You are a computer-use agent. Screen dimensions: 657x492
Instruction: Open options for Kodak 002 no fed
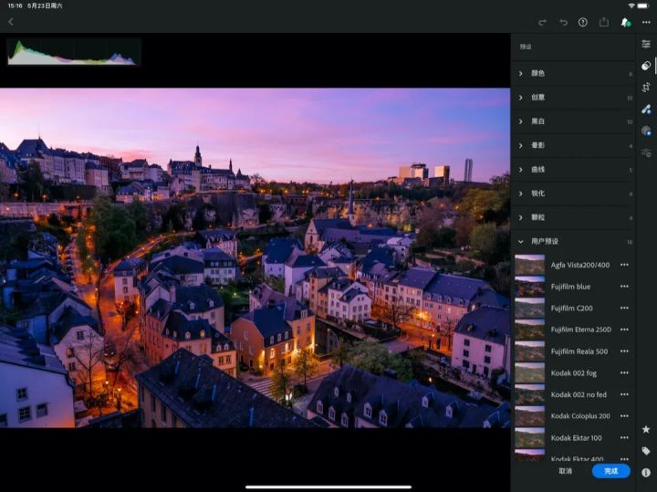624,394
